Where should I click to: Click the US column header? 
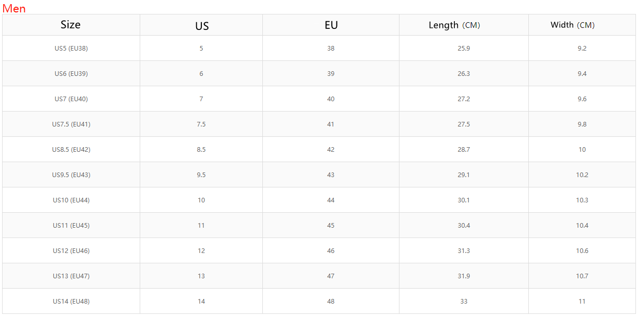point(202,25)
